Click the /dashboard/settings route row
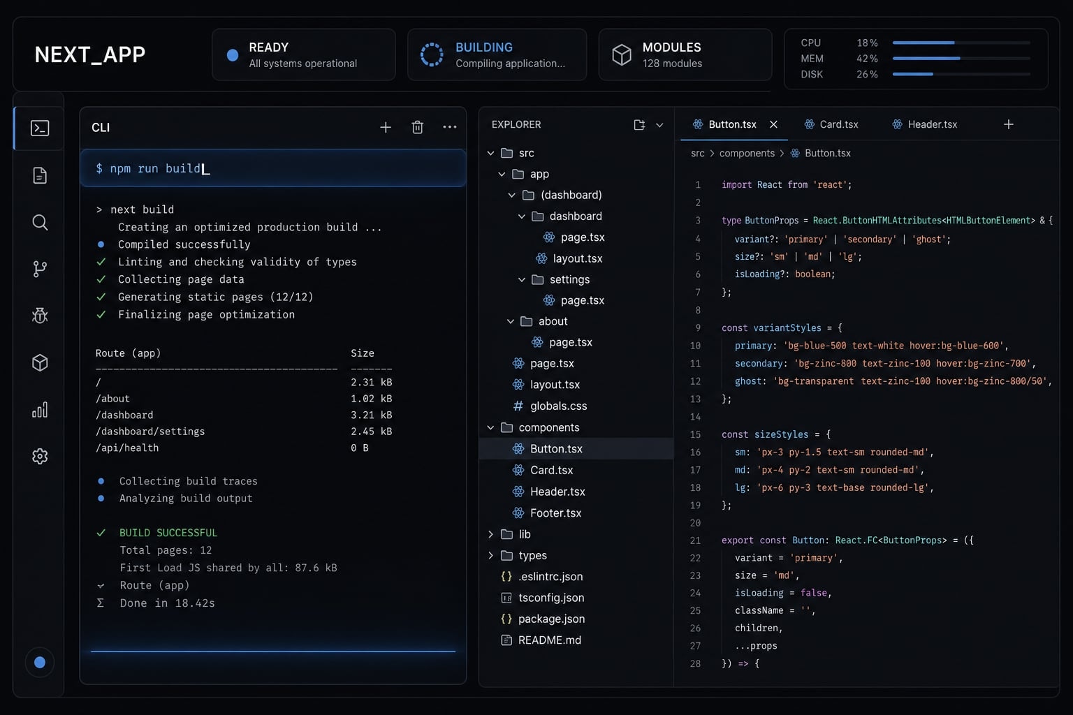1073x715 pixels. 244,432
